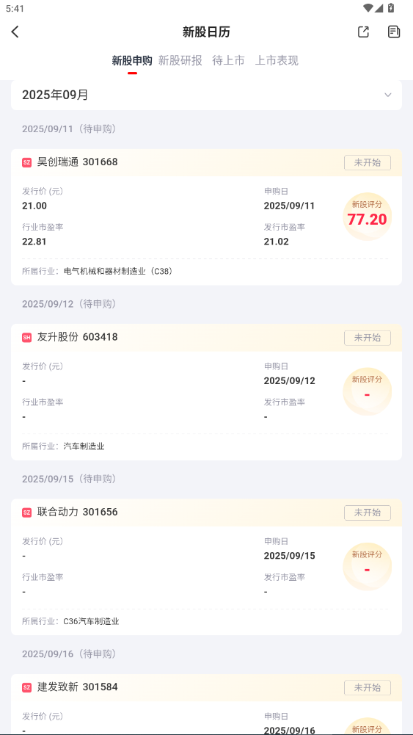Tap SZ badge beside 建发致新
The width and height of the screenshot is (413, 735).
(26, 688)
